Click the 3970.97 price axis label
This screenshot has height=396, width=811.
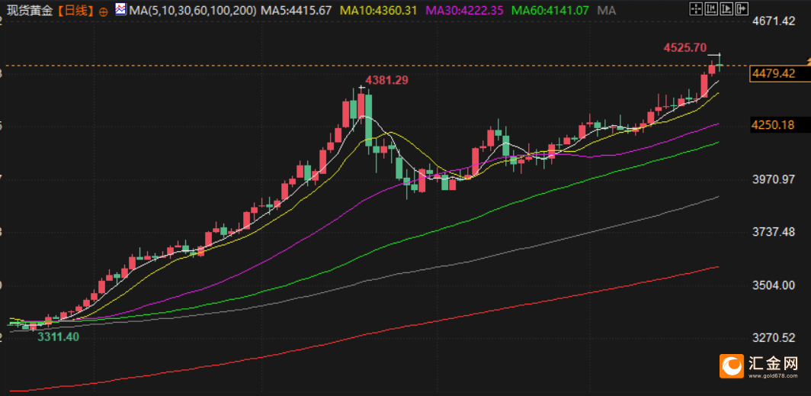774,179
